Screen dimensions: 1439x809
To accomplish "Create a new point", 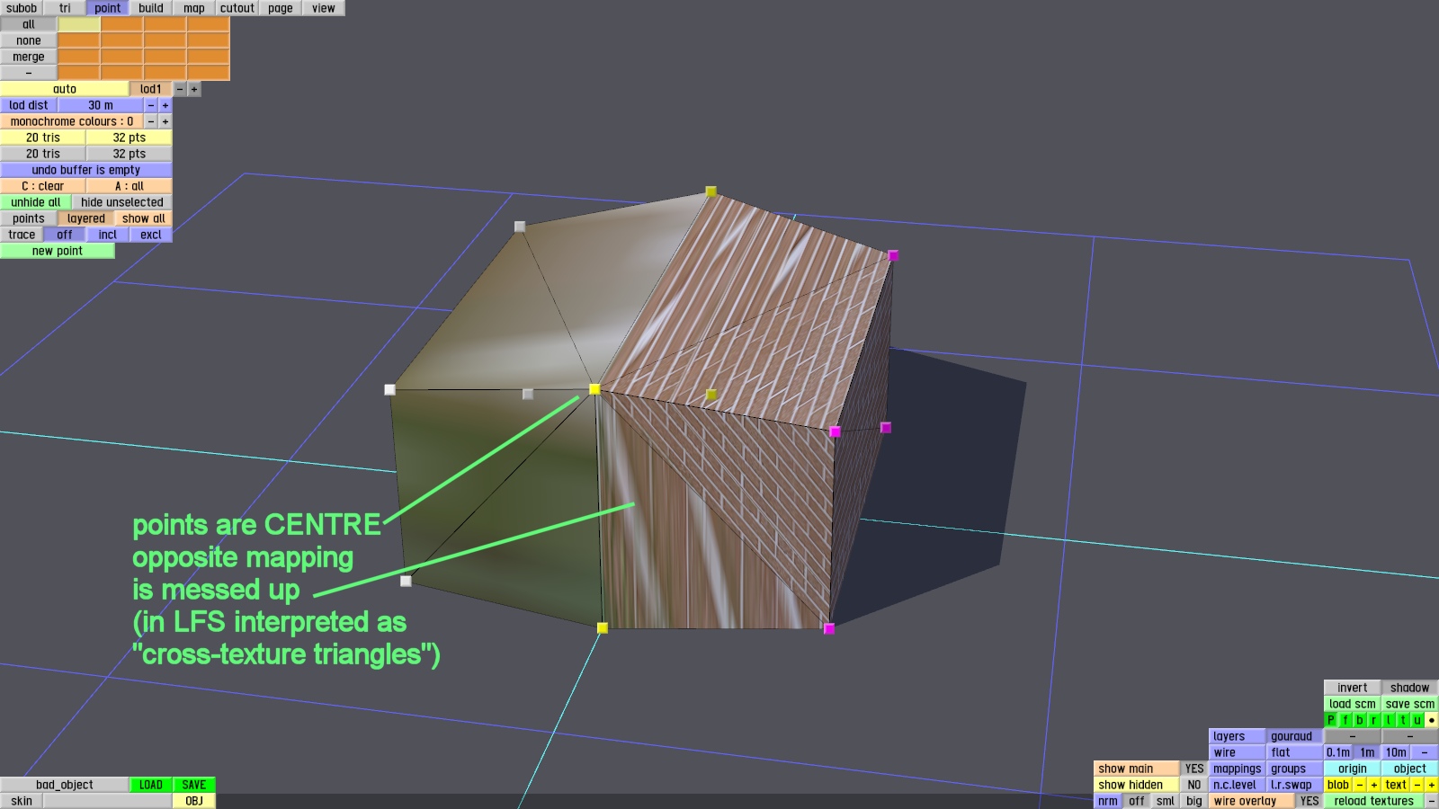I will pyautogui.click(x=58, y=251).
